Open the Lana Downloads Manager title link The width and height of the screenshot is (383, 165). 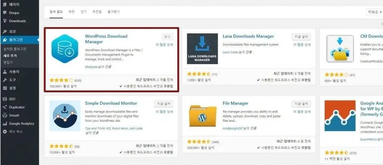point(248,36)
